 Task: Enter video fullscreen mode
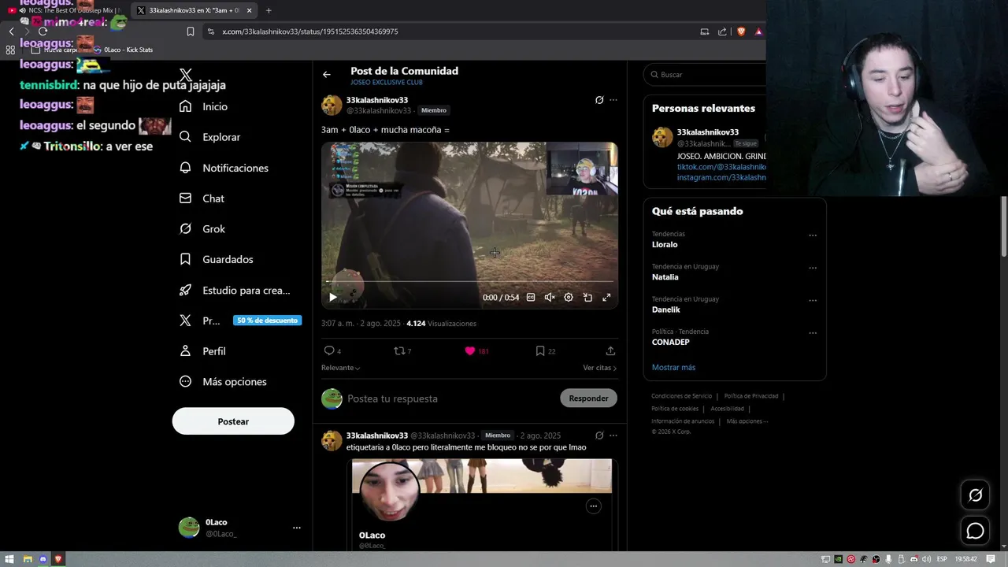pyautogui.click(x=606, y=298)
